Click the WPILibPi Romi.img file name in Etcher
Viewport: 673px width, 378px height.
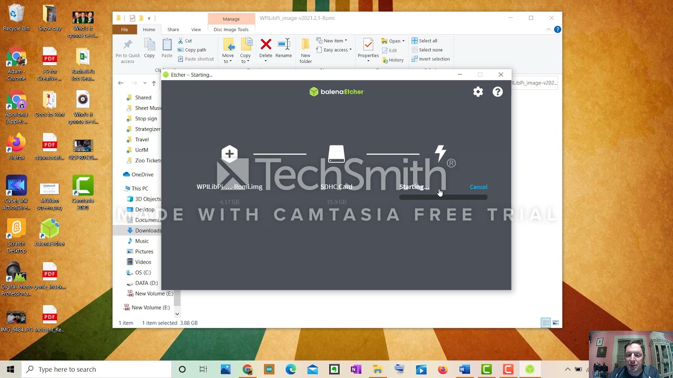229,187
